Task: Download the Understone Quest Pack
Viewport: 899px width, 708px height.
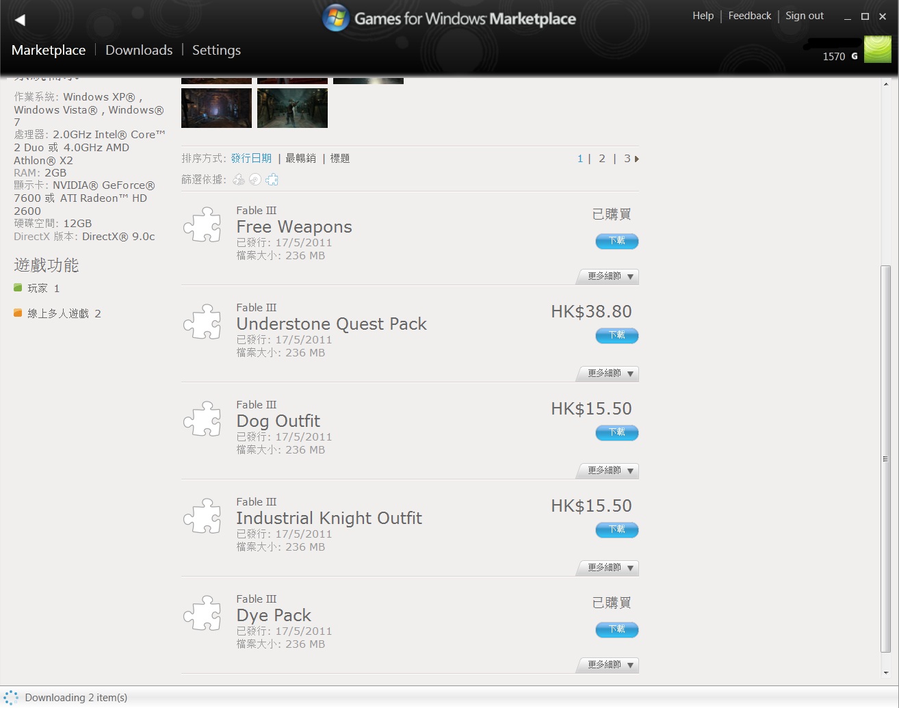Action: [x=616, y=335]
